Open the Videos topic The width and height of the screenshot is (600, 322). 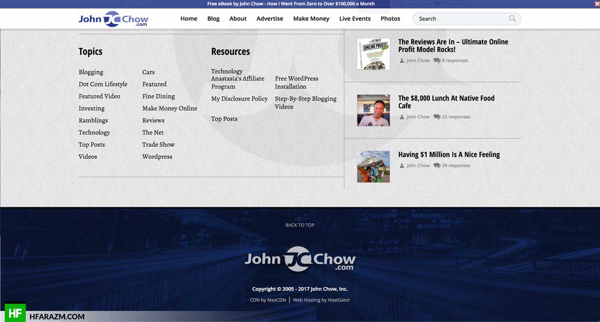(87, 156)
